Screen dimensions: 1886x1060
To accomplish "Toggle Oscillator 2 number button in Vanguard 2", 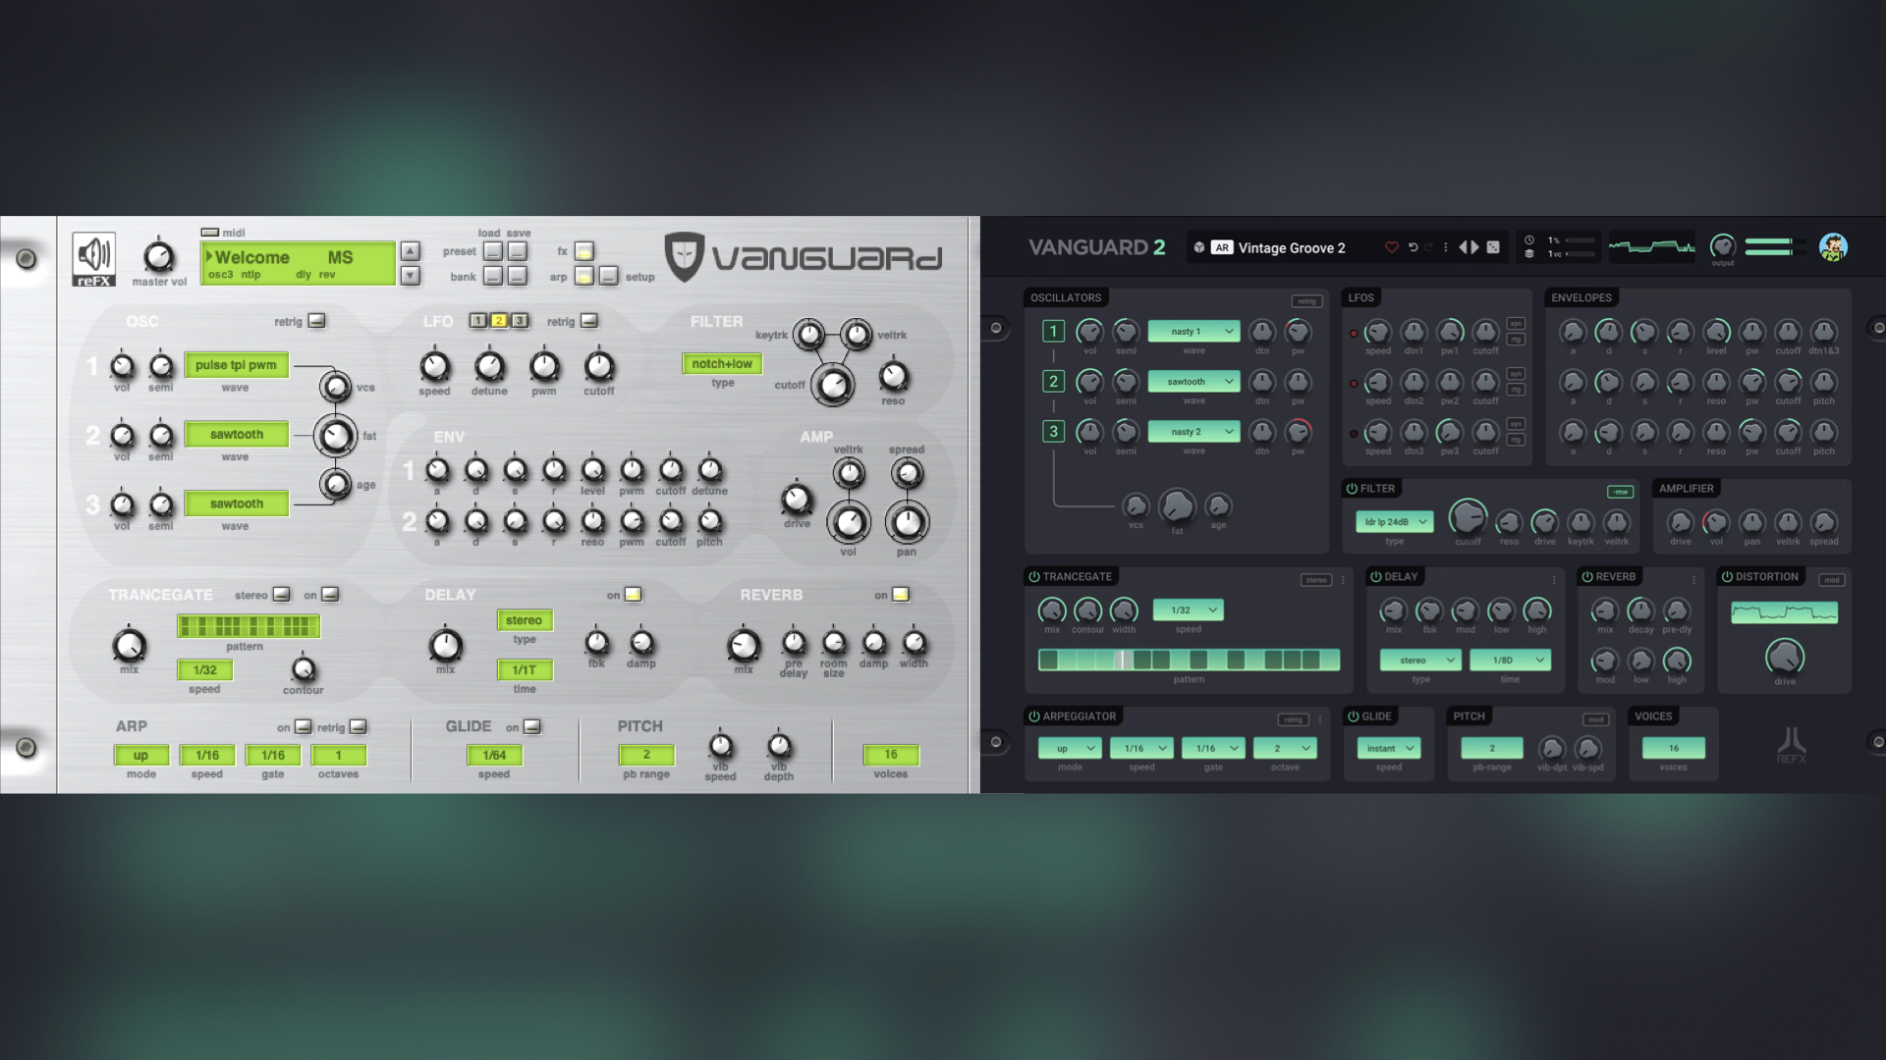I will (x=1053, y=382).
